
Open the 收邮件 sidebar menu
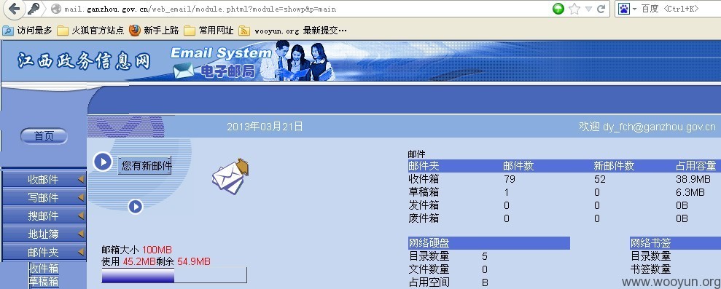(x=44, y=180)
